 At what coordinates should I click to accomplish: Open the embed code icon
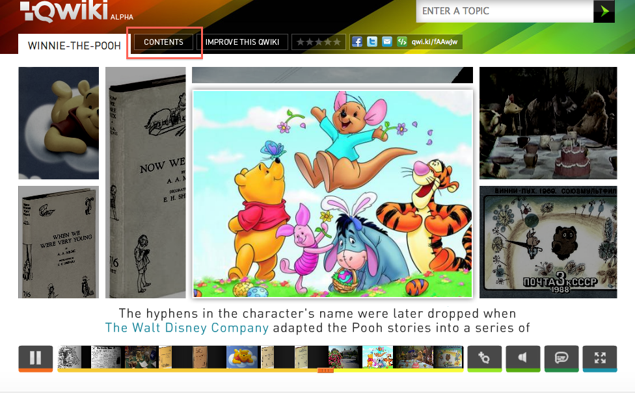401,42
